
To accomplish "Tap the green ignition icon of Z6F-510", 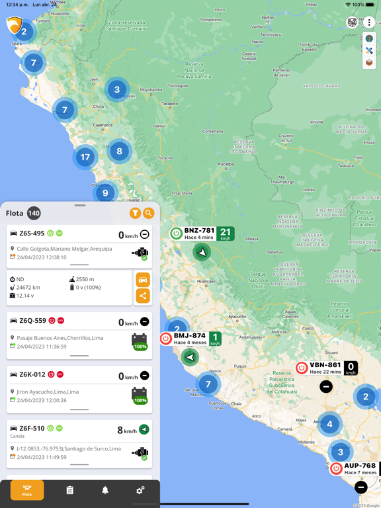I will point(50,429).
